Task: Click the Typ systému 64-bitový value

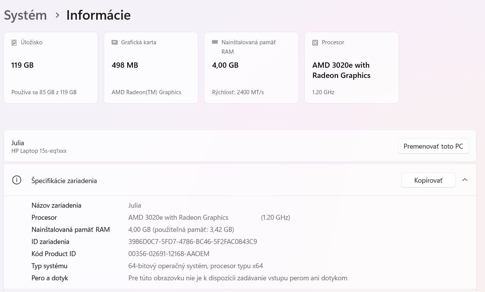Action: point(195,266)
